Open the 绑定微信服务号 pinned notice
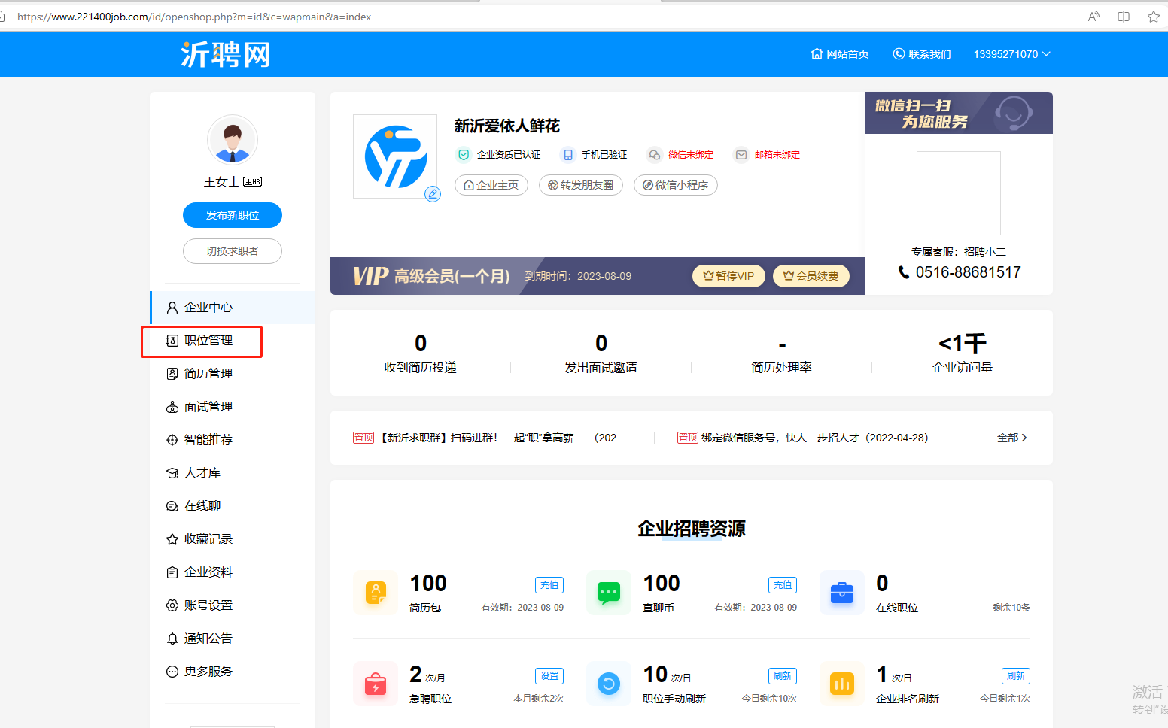This screenshot has height=728, width=1168. pyautogui.click(x=803, y=438)
